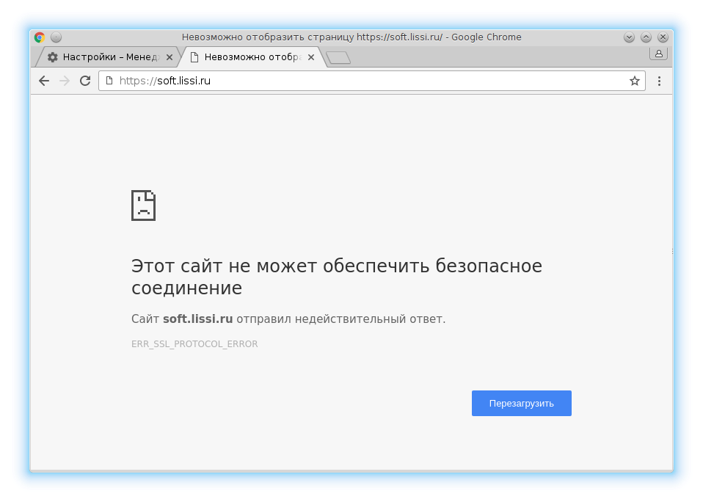The width and height of the screenshot is (703, 502).
Task: Go back using the back arrow
Action: 44,81
